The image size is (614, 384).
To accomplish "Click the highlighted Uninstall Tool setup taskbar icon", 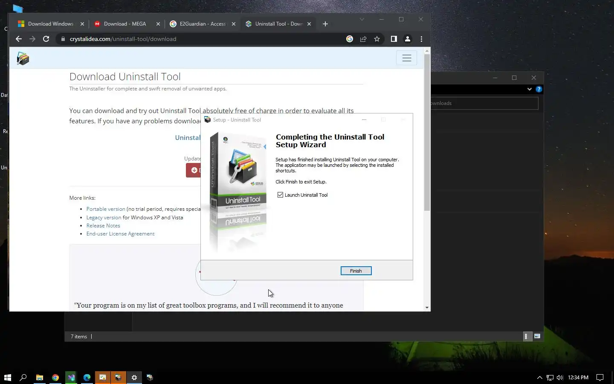I will pos(118,377).
